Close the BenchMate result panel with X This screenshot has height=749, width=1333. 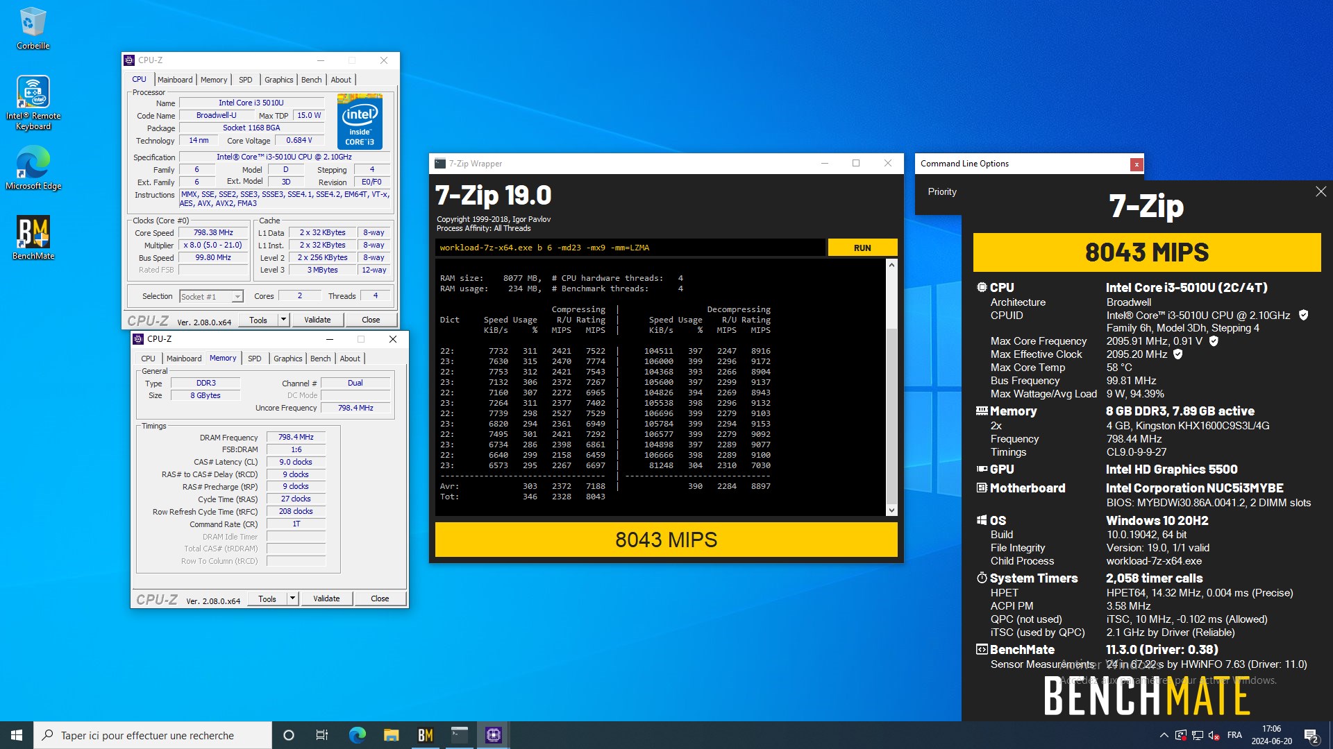pyautogui.click(x=1321, y=191)
